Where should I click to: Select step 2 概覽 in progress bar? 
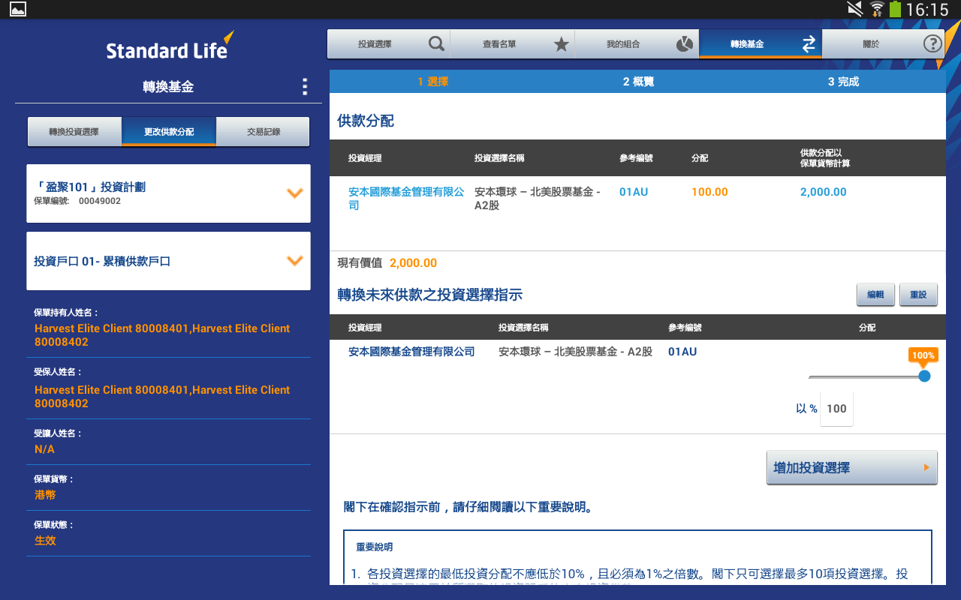pyautogui.click(x=638, y=82)
